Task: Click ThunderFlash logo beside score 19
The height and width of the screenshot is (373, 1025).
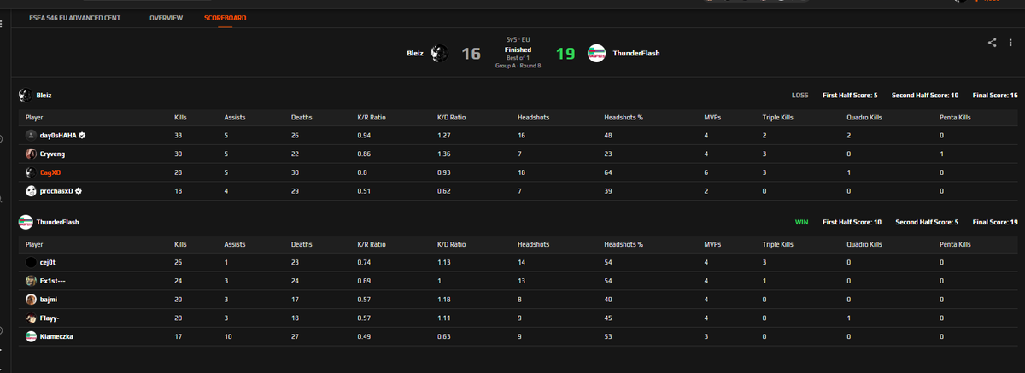Action: 596,53
